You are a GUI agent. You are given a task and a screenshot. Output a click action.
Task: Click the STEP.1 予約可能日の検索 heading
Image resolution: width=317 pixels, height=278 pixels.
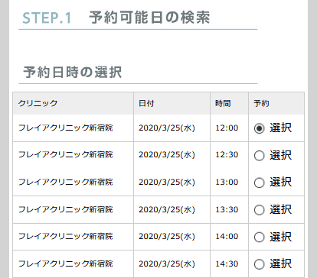116,18
